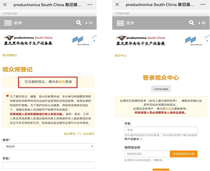This screenshot has height=171, width=210.
Task: Open hamburger 菜单 icon on left screen
Action: [x=8, y=23]
